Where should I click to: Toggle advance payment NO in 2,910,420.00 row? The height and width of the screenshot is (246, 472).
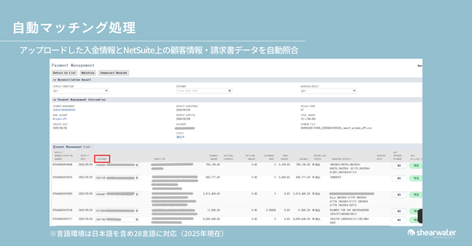[399, 195]
